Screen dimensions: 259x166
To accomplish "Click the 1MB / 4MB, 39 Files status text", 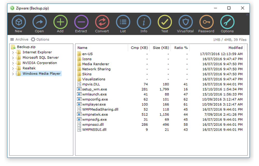I will click(x=229, y=40).
